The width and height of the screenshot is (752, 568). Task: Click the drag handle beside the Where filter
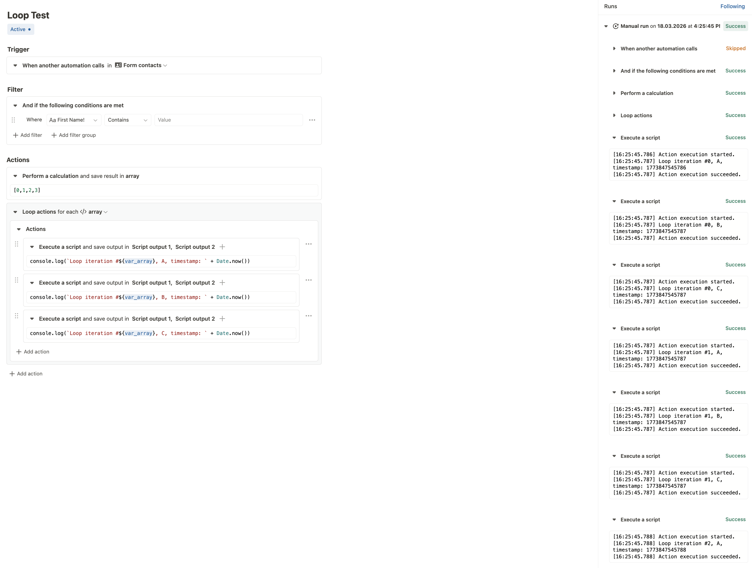point(13,120)
